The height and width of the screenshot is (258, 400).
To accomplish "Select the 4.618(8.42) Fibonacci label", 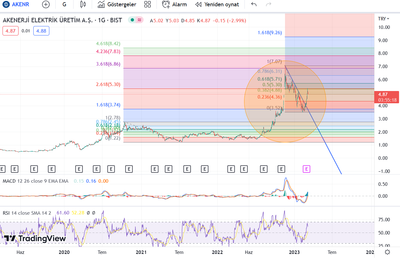I will click(x=108, y=44).
